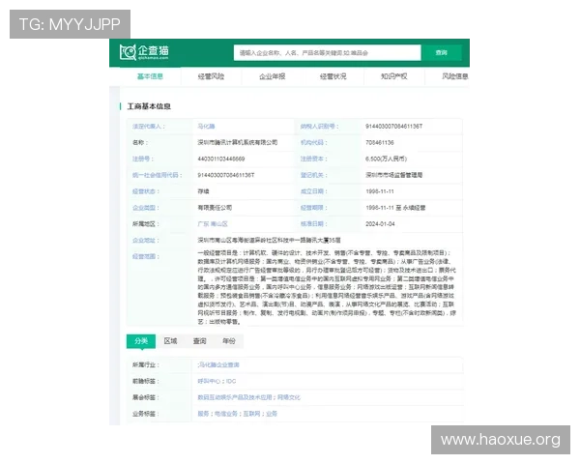Select approval date 2024-01-04
The height and width of the screenshot is (464, 580).
(x=380, y=224)
